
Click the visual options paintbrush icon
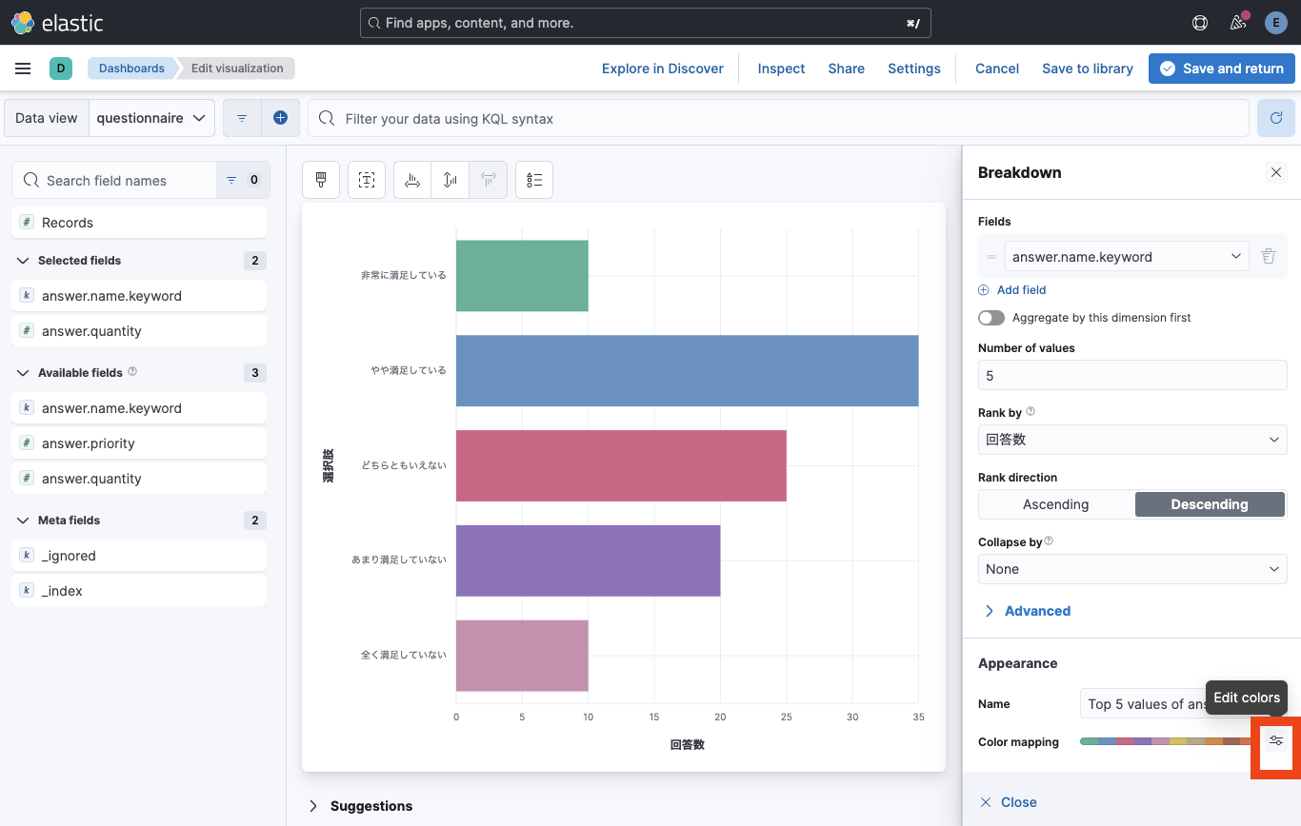click(321, 180)
